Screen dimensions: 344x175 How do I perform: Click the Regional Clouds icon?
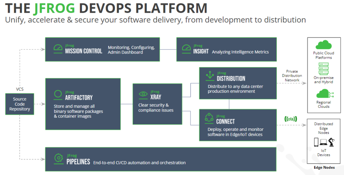(323, 93)
